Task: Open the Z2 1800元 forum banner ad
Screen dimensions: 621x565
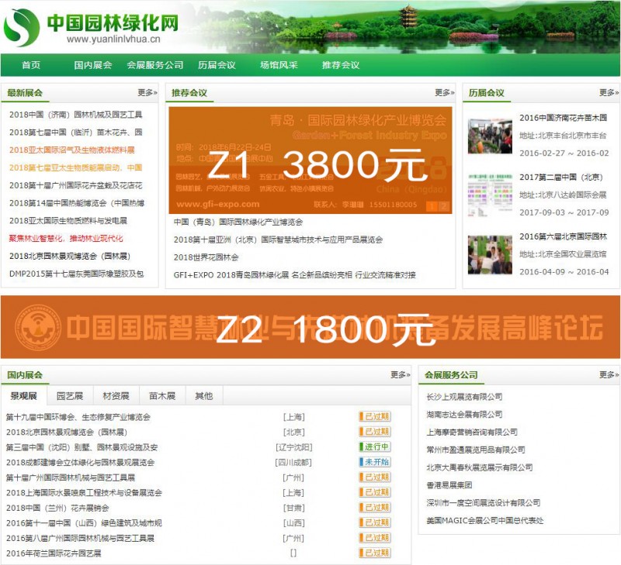Action: point(310,328)
